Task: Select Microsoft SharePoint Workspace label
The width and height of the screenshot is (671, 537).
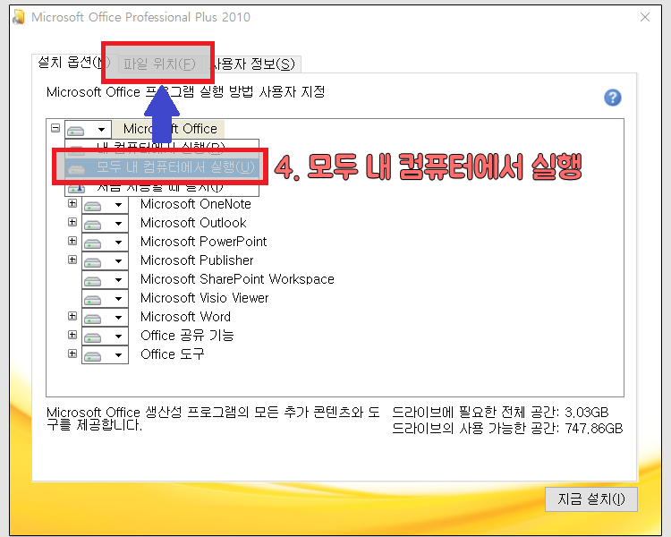Action: click(x=237, y=279)
